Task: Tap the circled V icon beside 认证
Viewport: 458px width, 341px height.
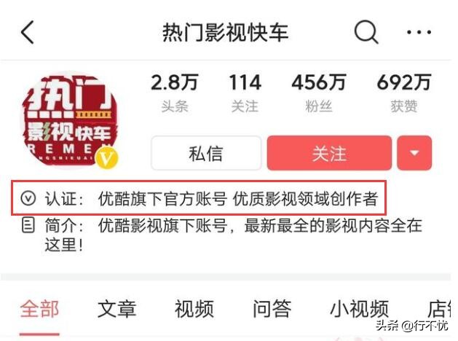Action: [x=28, y=198]
